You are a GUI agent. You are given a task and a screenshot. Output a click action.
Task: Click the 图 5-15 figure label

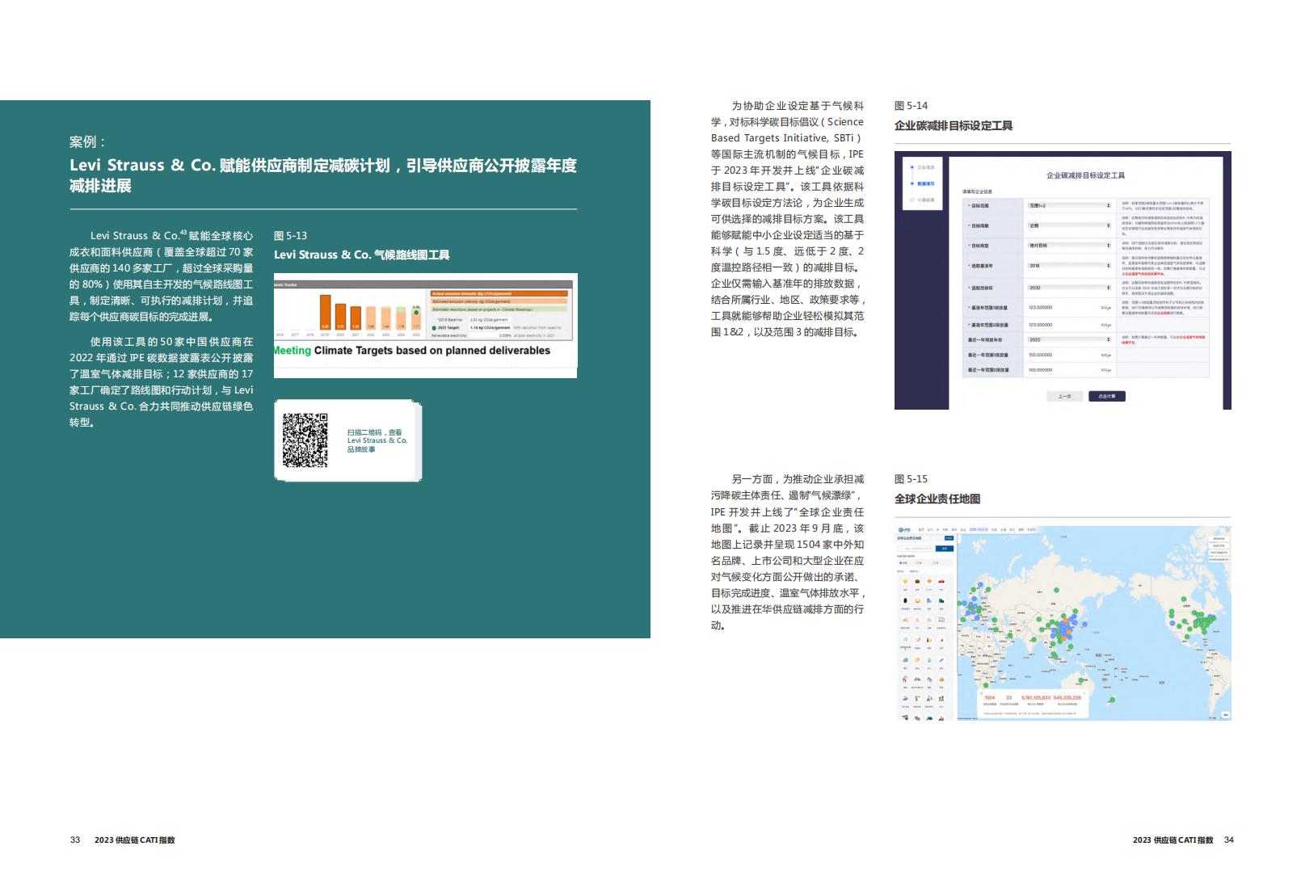pyautogui.click(x=911, y=479)
